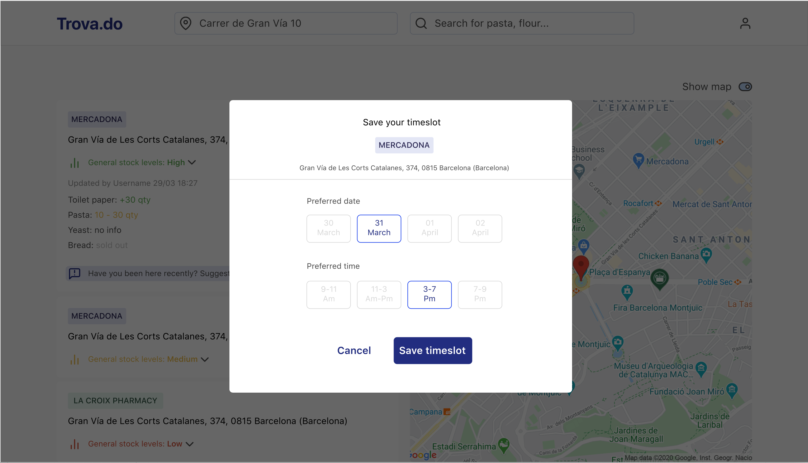Click the Estadi Serrahima green pin
The image size is (808, 463).
pyautogui.click(x=504, y=445)
